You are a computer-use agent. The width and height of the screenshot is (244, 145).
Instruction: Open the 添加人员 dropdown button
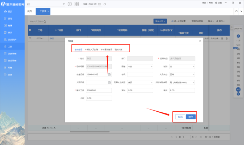(160, 21)
